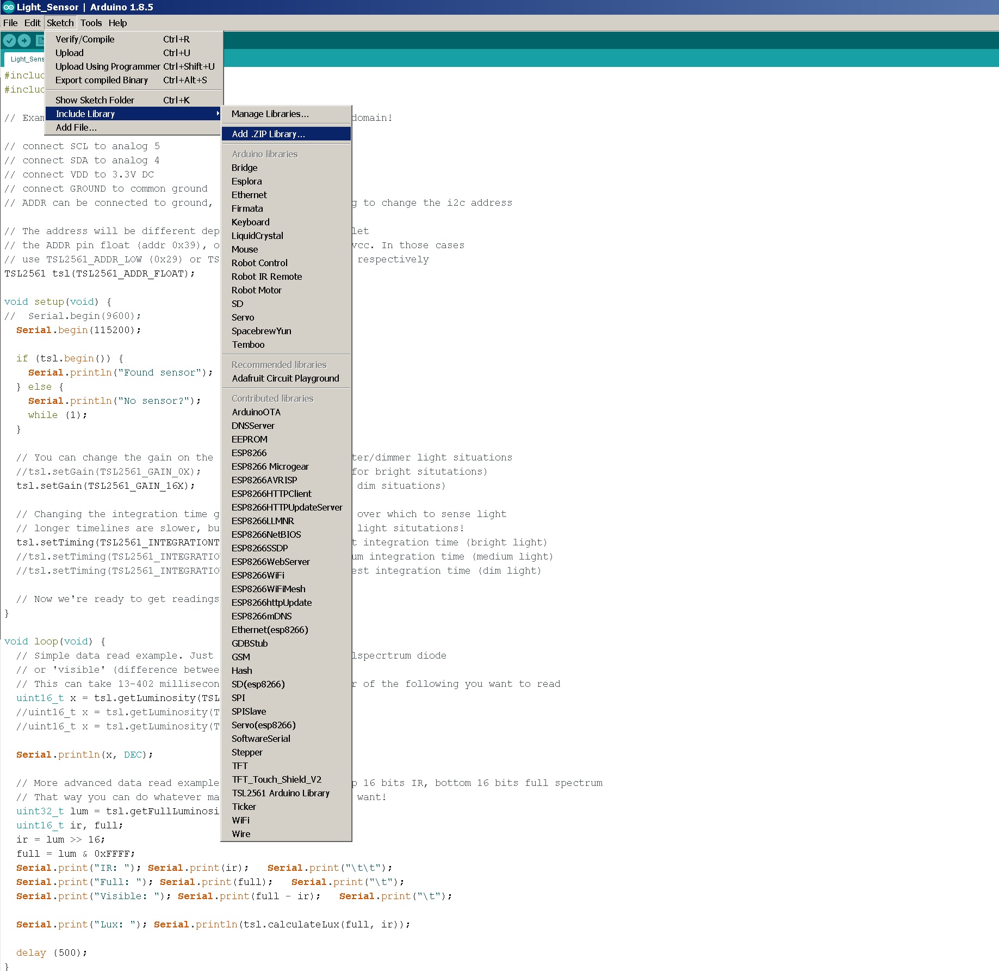The width and height of the screenshot is (999, 971).
Task: Include the TSL2561 Arduino Library
Action: (286, 793)
